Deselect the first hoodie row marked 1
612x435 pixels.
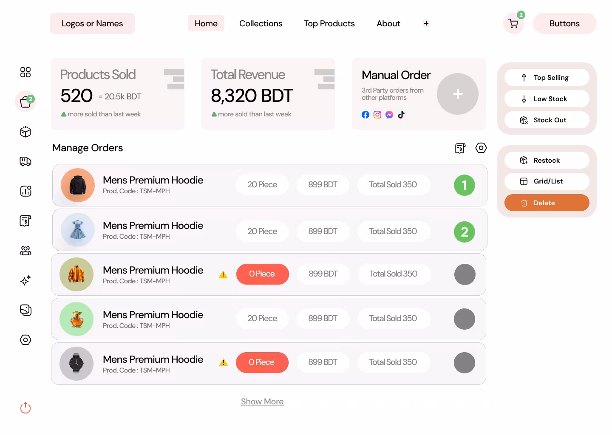click(x=464, y=185)
